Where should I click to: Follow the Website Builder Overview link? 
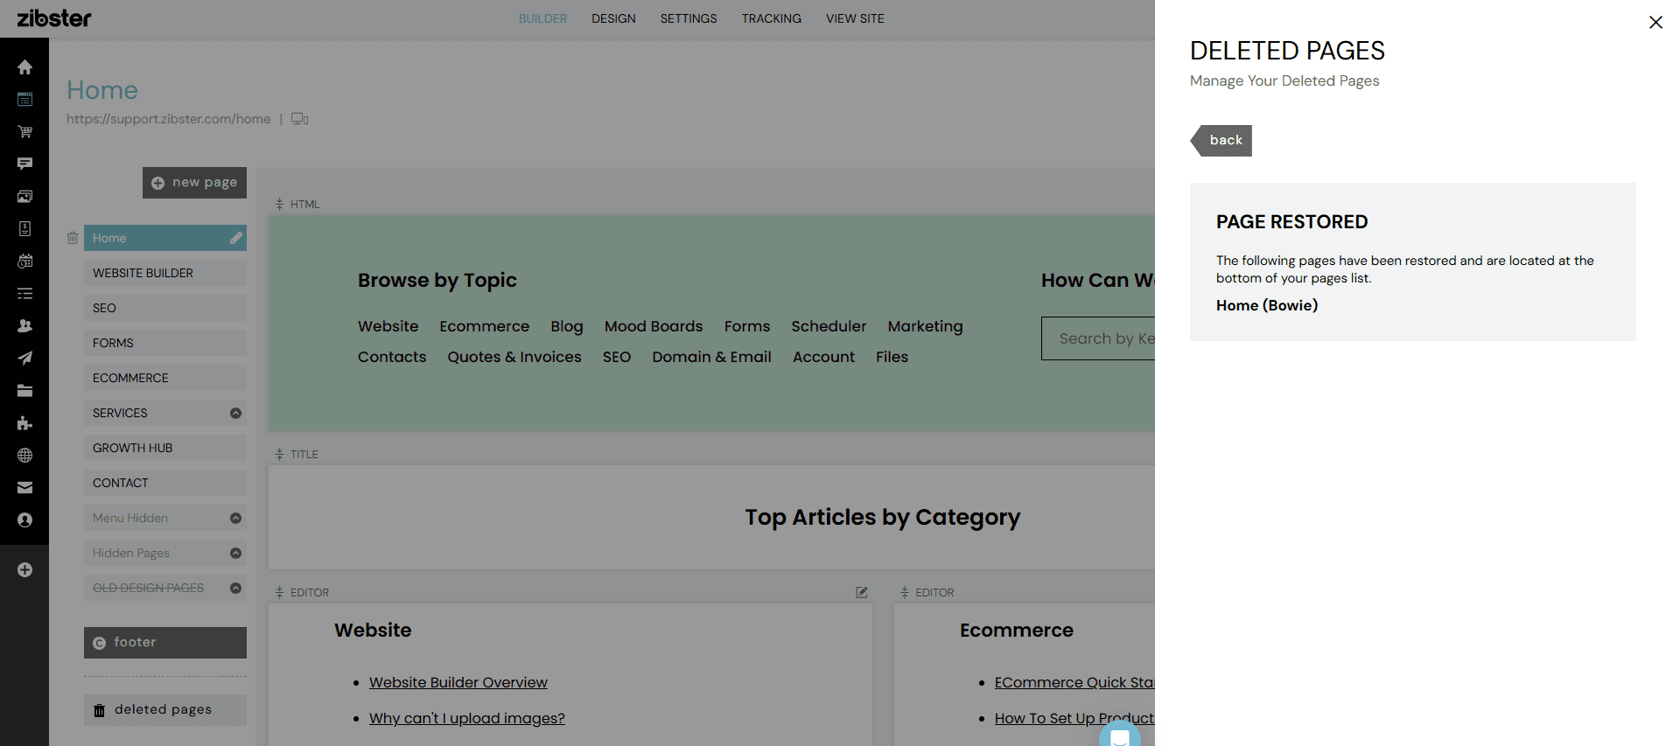(458, 682)
